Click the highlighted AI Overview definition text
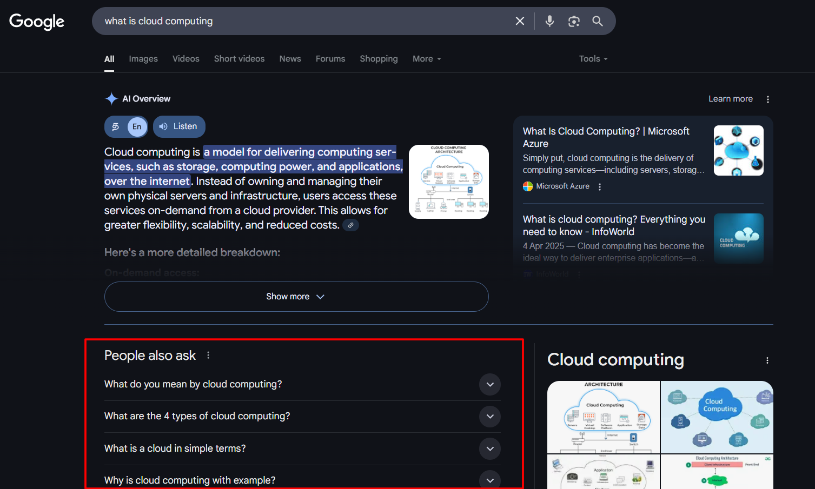 coord(254,166)
